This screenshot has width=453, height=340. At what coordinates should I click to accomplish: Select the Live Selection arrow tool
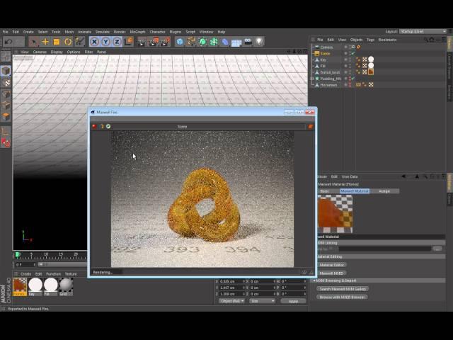click(x=34, y=42)
